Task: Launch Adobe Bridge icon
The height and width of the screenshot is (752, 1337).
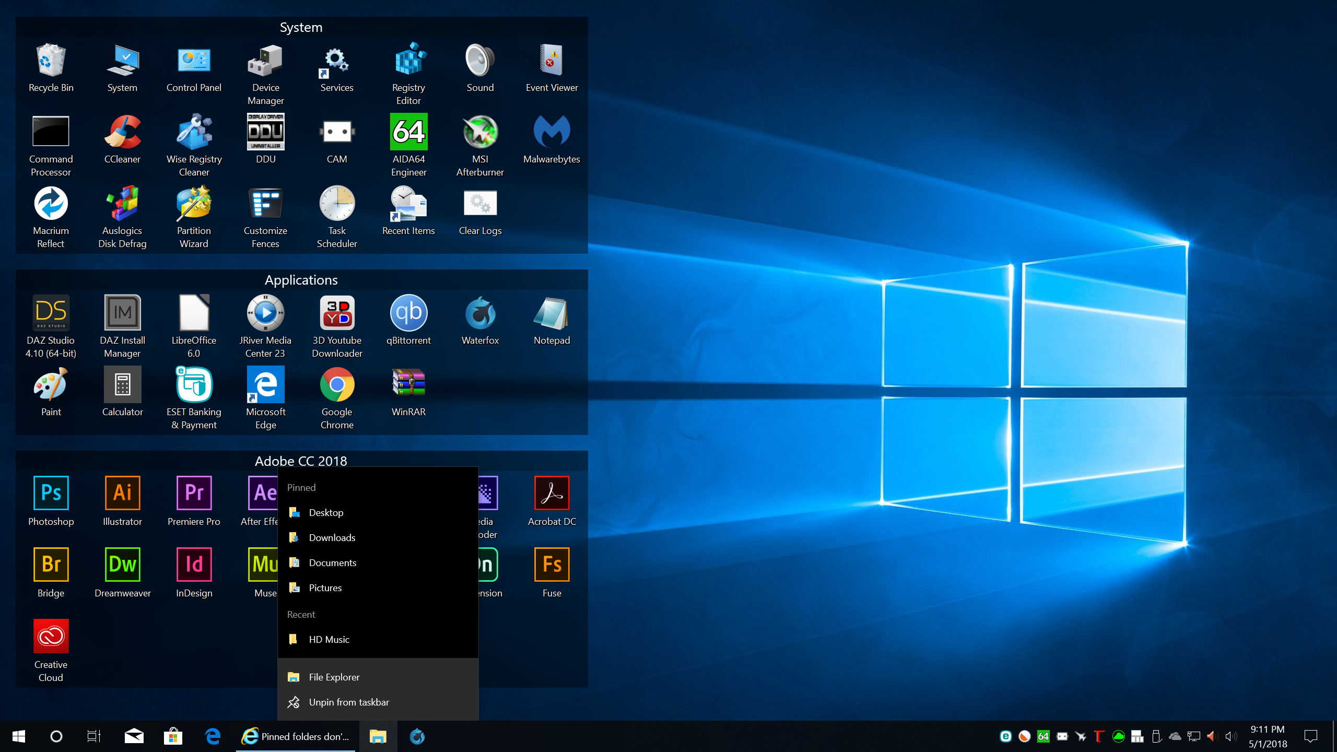Action: (x=51, y=573)
